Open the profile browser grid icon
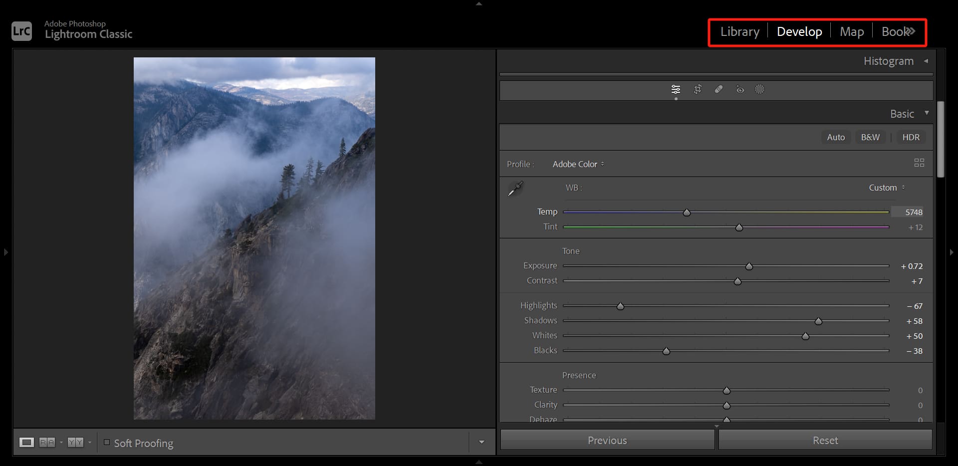This screenshot has width=958, height=466. point(919,163)
